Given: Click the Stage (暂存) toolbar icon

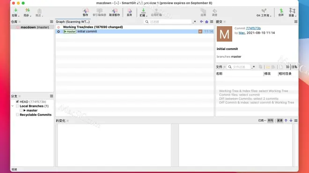Looking at the screenshot, I should (x=85, y=12).
